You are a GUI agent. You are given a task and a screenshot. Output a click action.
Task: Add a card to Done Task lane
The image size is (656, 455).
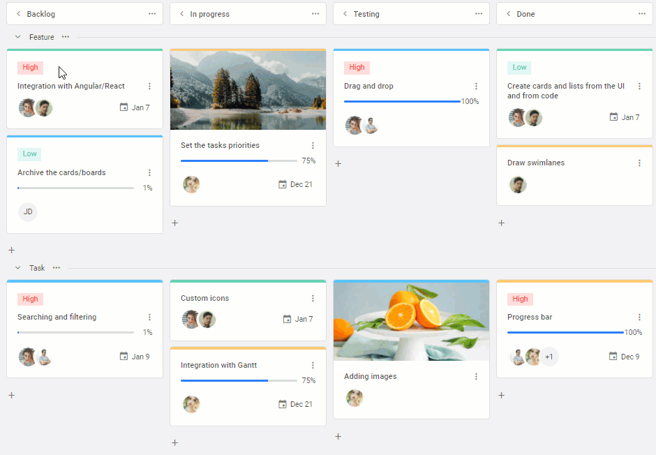coord(501,395)
